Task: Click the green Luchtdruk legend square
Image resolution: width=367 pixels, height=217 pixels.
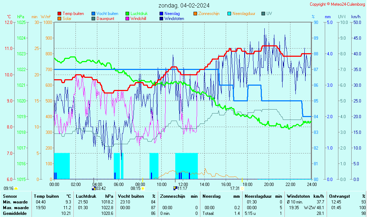Action: (x=127, y=14)
